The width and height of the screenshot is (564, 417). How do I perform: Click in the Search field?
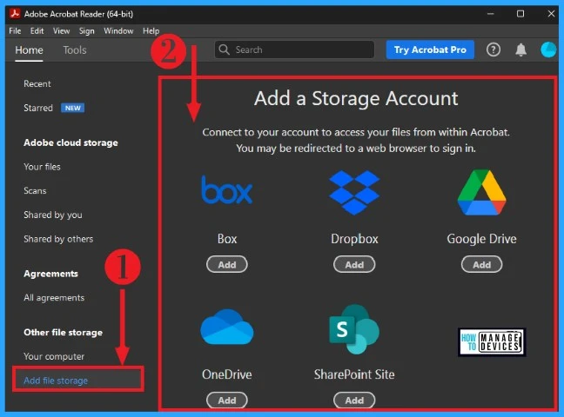(294, 50)
